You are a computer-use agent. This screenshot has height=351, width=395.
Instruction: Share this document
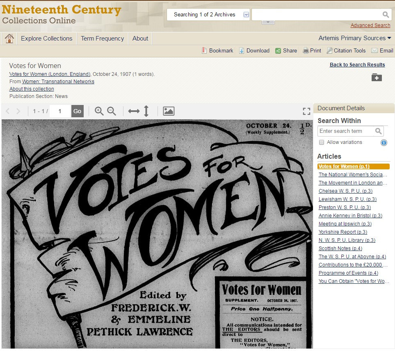coord(286,50)
